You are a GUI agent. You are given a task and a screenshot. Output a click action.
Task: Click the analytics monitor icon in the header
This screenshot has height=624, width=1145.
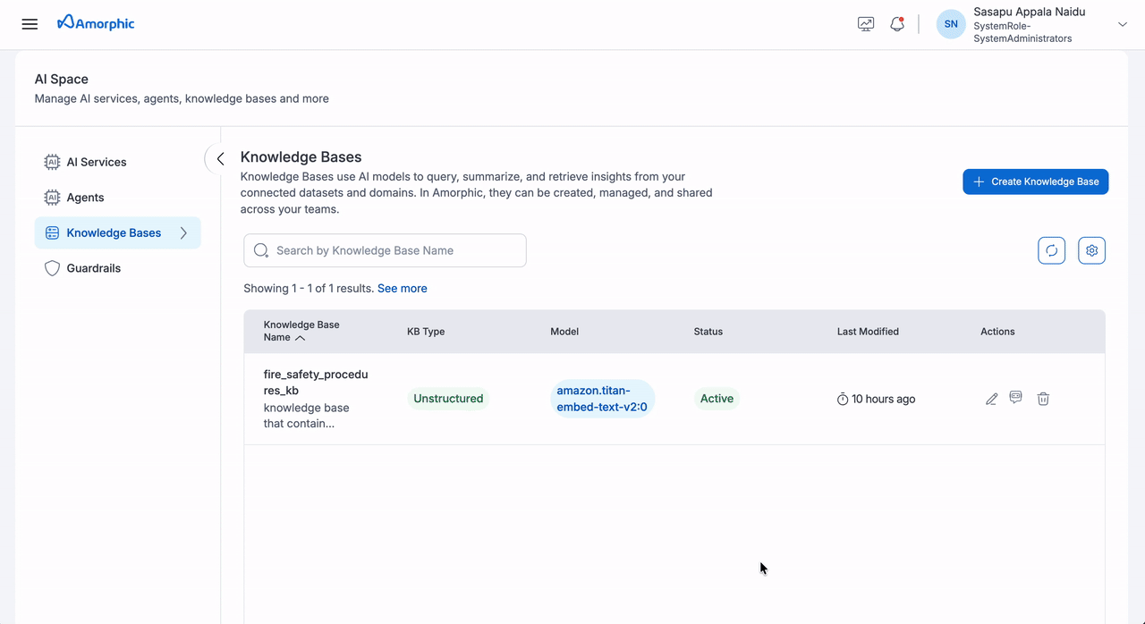coord(865,23)
